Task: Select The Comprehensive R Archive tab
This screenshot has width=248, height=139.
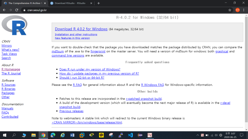Action: pyautogui.click(x=25, y=3)
